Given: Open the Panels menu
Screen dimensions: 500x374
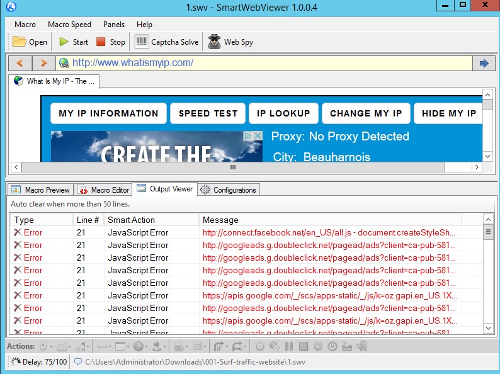Looking at the screenshot, I should coord(114,25).
